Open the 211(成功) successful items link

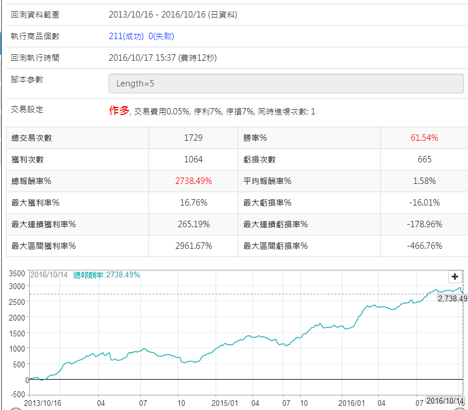127,36
